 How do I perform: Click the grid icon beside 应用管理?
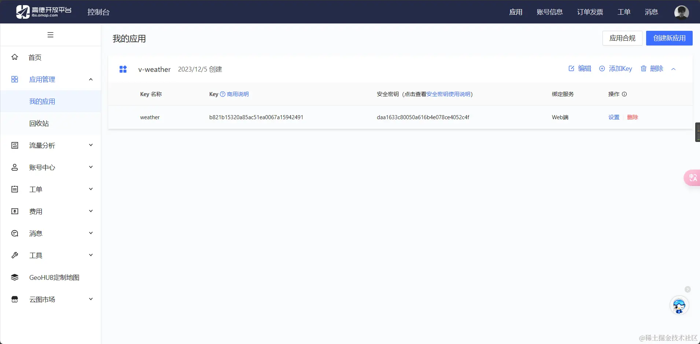click(x=15, y=79)
